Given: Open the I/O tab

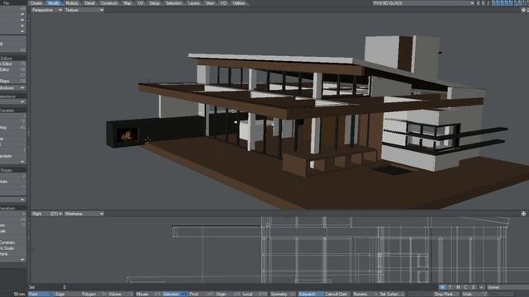Looking at the screenshot, I should coord(223,3).
